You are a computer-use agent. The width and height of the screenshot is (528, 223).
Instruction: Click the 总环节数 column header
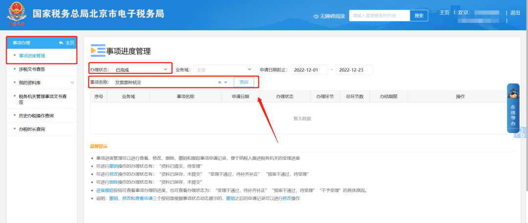[354, 96]
